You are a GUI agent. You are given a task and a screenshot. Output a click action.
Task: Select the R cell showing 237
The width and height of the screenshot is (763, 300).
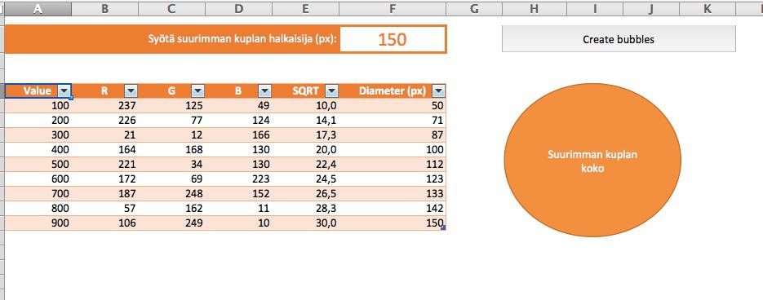tap(104, 105)
